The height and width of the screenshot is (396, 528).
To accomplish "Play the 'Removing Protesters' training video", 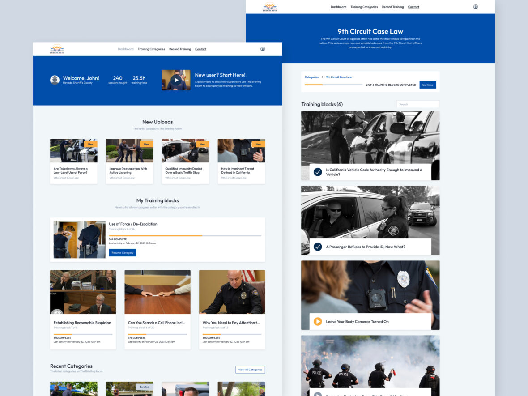I will (318, 395).
